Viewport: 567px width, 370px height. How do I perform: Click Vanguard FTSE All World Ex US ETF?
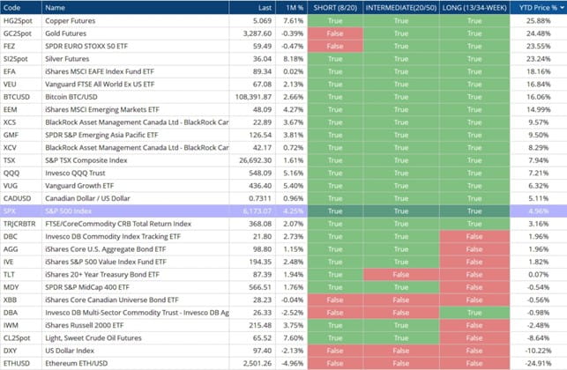click(x=100, y=85)
